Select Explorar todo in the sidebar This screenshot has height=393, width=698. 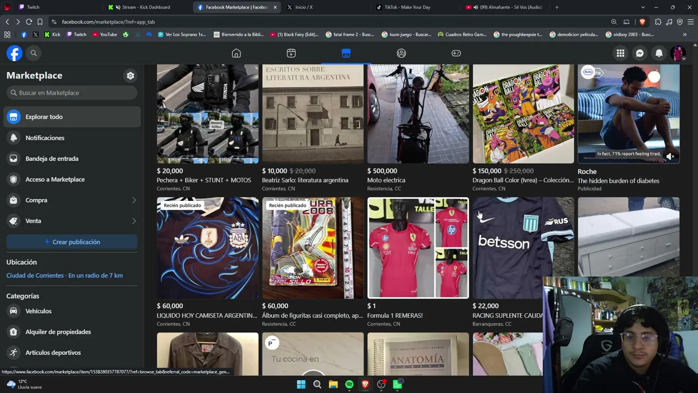[73, 117]
